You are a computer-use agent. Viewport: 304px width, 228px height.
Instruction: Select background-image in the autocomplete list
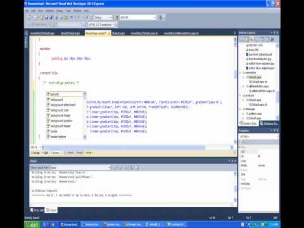[x=65, y=115]
